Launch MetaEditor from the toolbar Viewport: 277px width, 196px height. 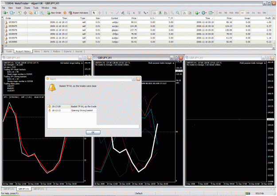point(65,13)
